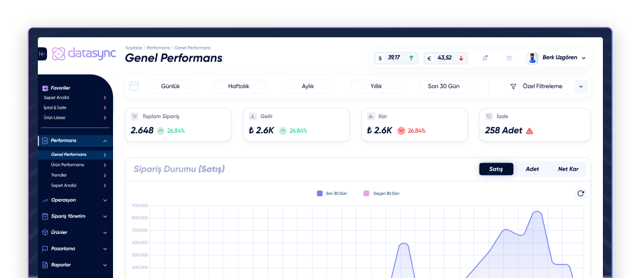This screenshot has width=642, height=278.
Task: Switch the chart to Net Kar view
Action: 568,169
